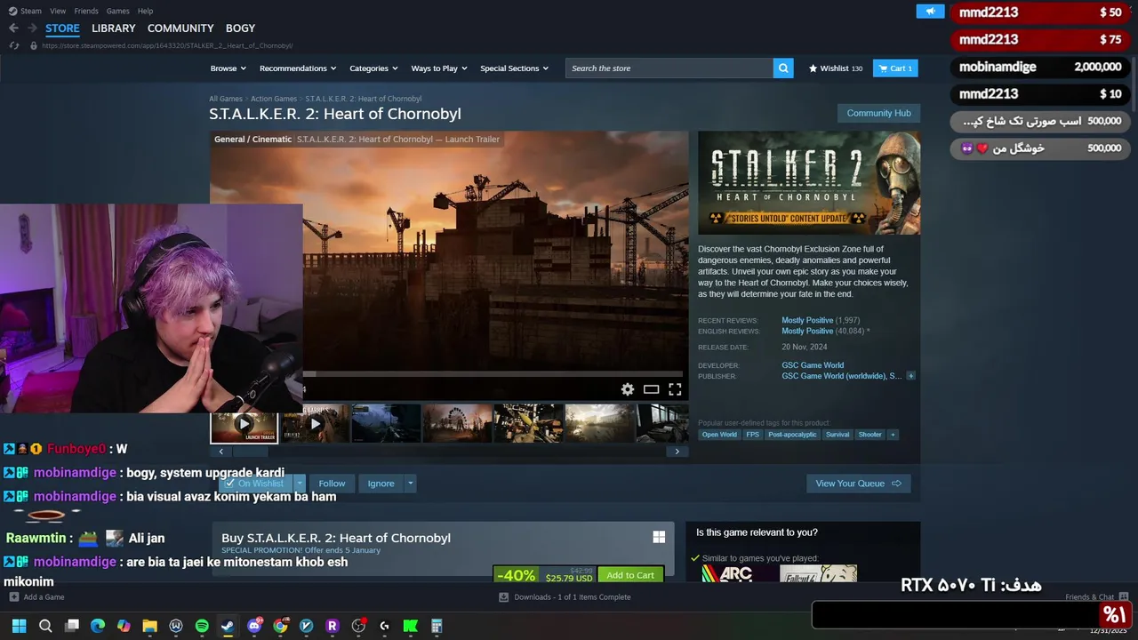
Task: Click the Survival tag
Action: pyautogui.click(x=837, y=435)
